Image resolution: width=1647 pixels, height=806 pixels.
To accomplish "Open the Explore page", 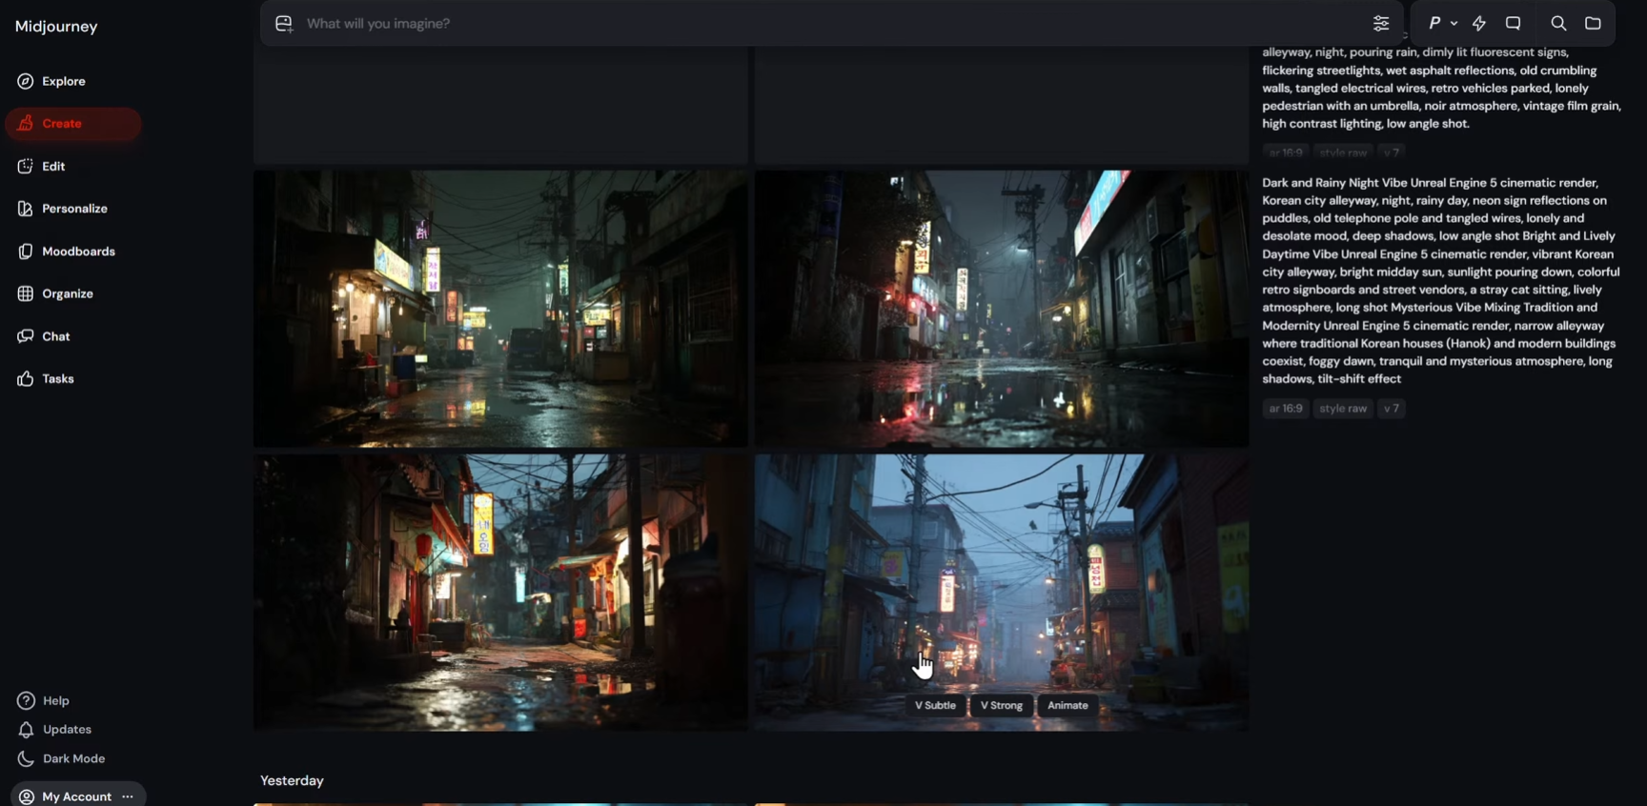I will (x=63, y=81).
